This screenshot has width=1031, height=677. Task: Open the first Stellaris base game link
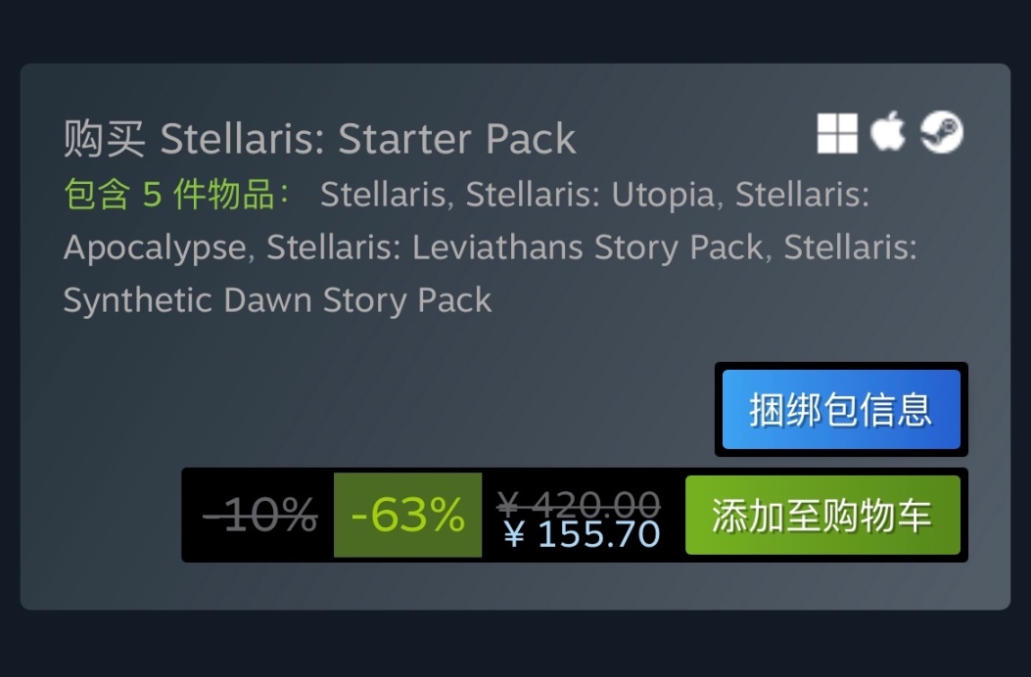pyautogui.click(x=384, y=195)
